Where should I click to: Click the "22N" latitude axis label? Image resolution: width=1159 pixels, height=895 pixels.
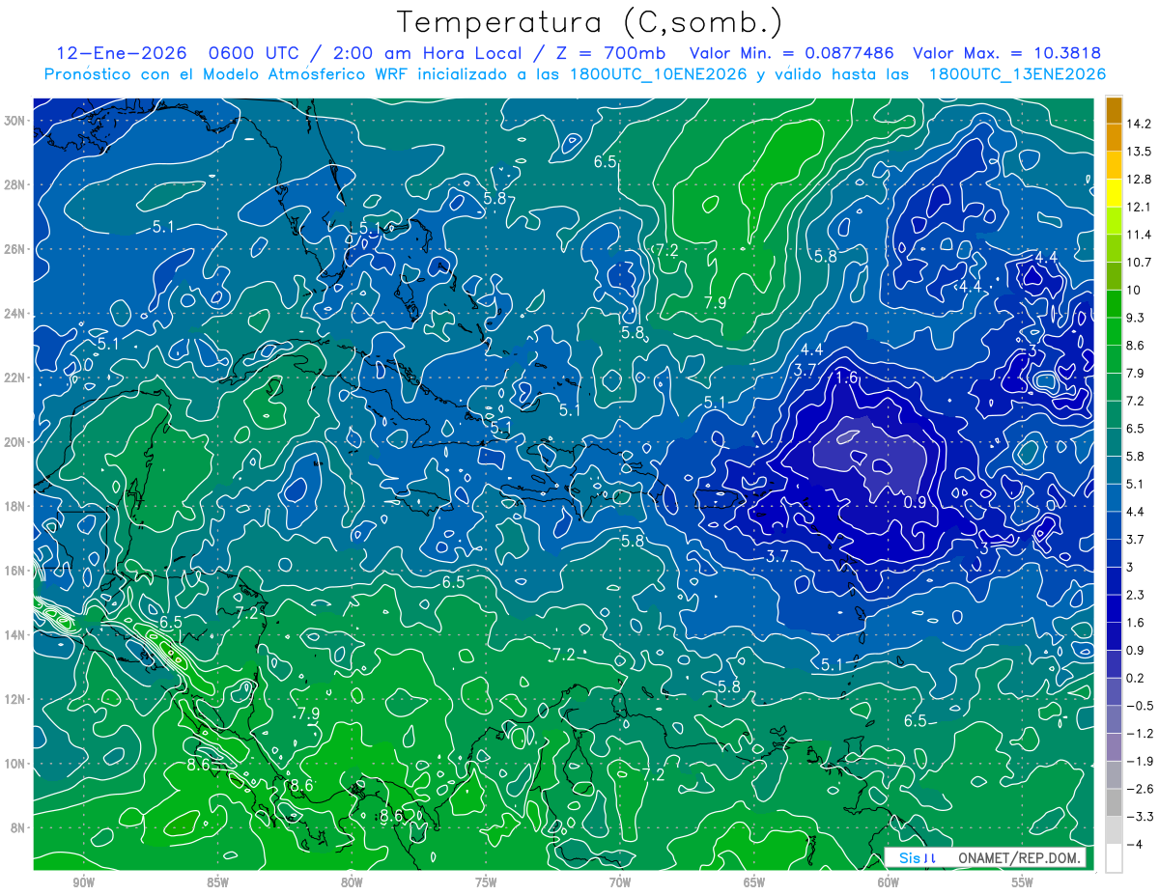14,378
